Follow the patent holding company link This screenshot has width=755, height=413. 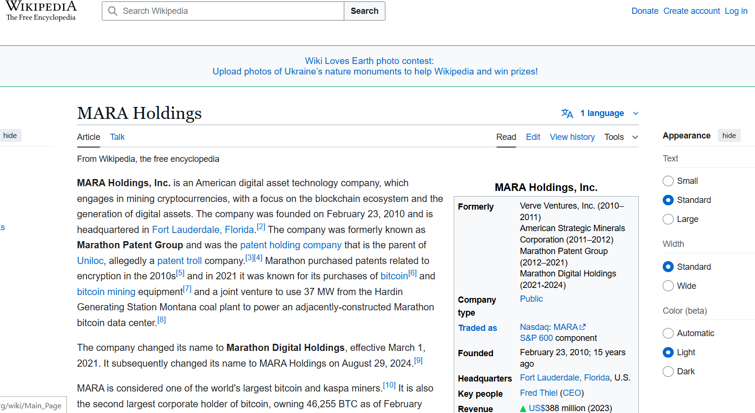[291, 245]
